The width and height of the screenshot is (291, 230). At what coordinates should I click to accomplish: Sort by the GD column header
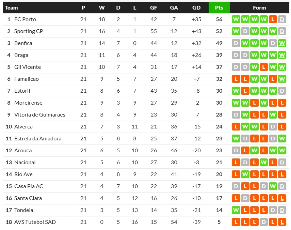coord(196,7)
